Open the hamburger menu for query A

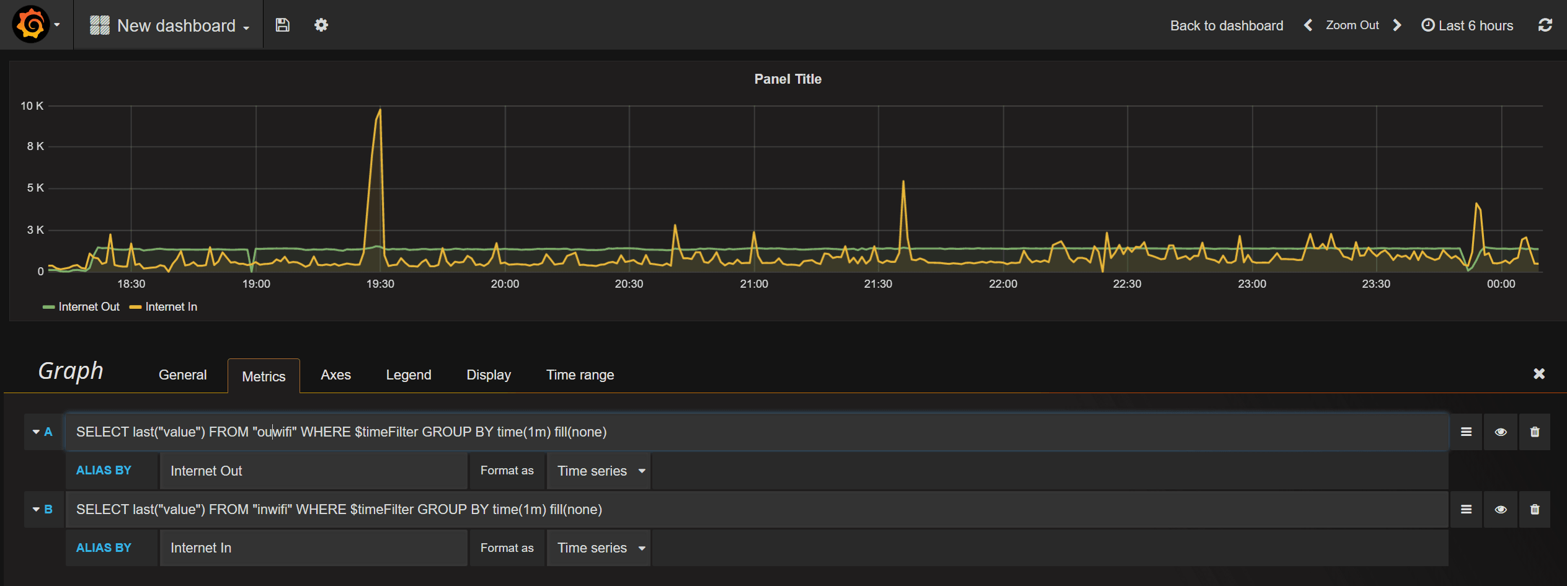click(1466, 432)
